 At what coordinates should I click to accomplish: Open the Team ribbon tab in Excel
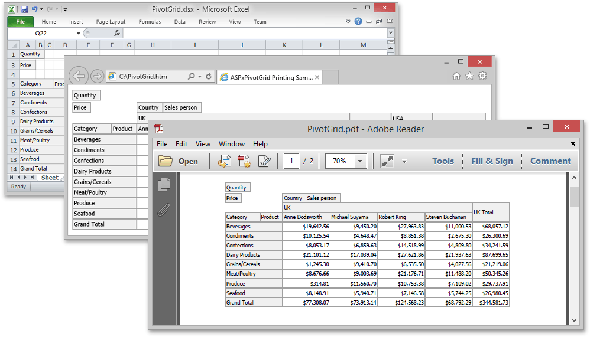[x=260, y=22]
